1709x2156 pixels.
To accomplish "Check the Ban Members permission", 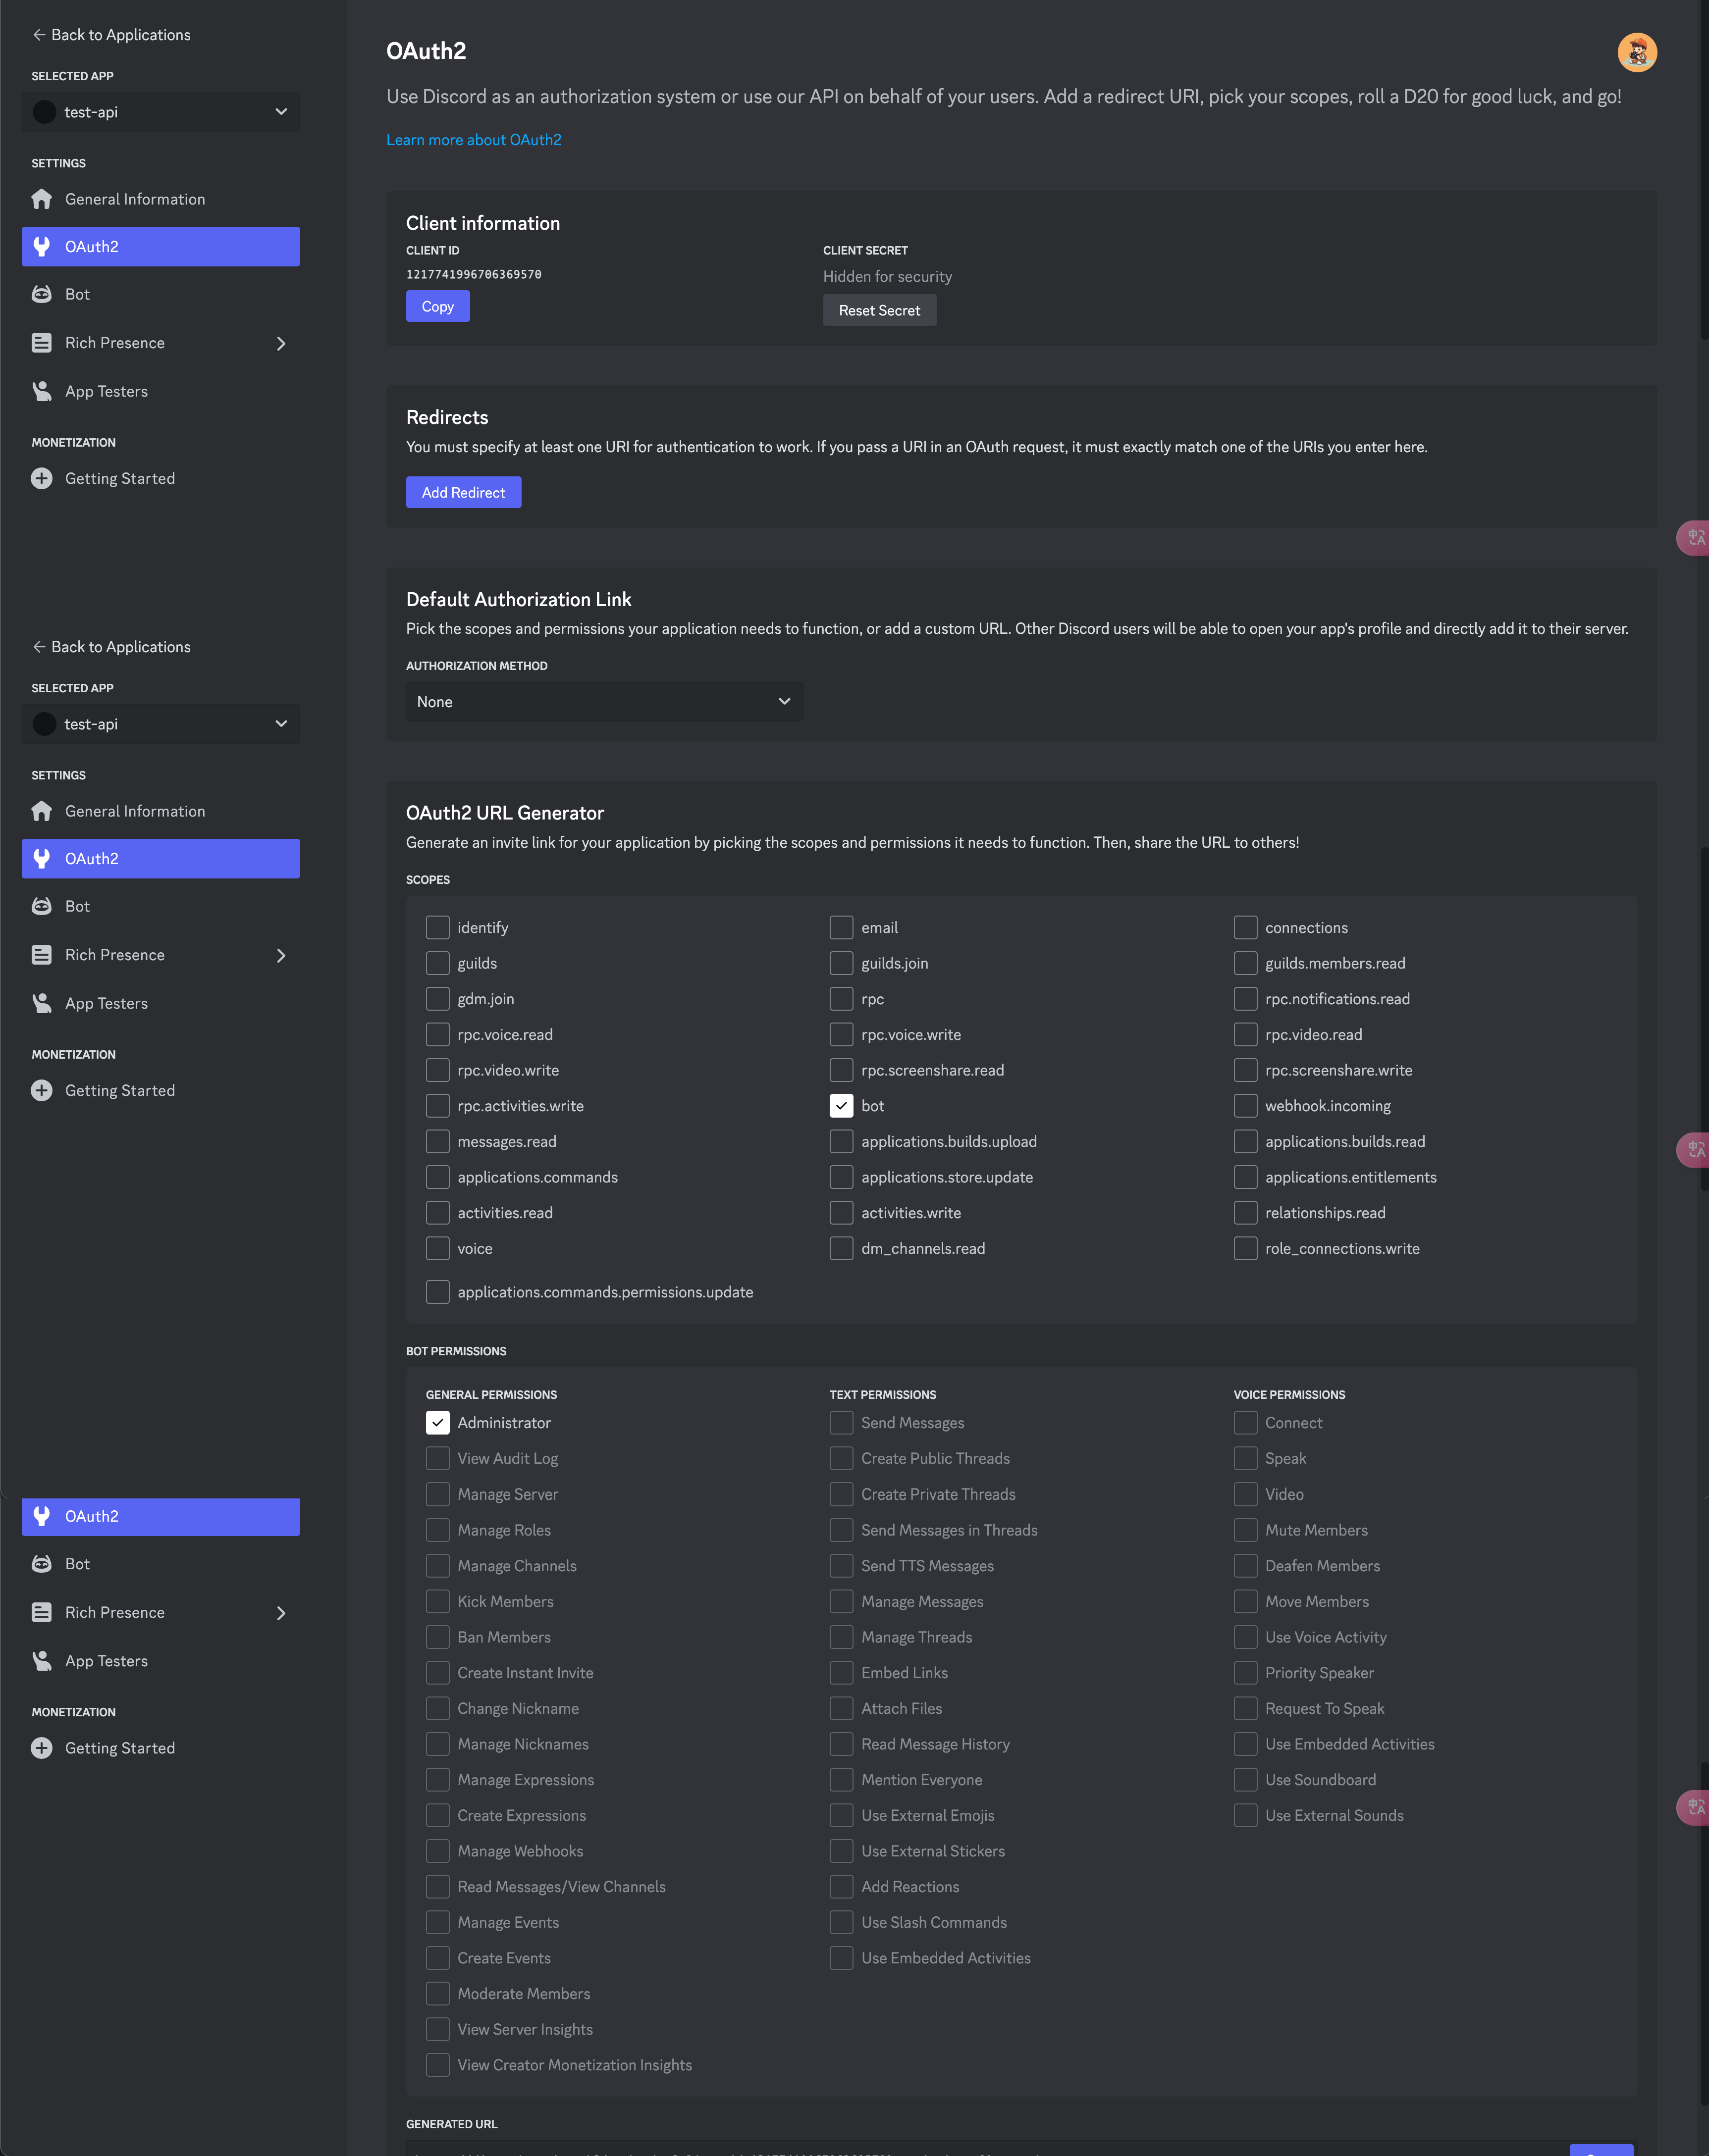I will (x=437, y=1637).
